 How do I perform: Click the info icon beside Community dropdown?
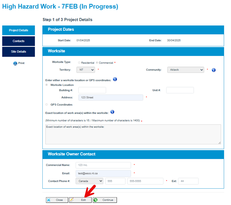214,70
